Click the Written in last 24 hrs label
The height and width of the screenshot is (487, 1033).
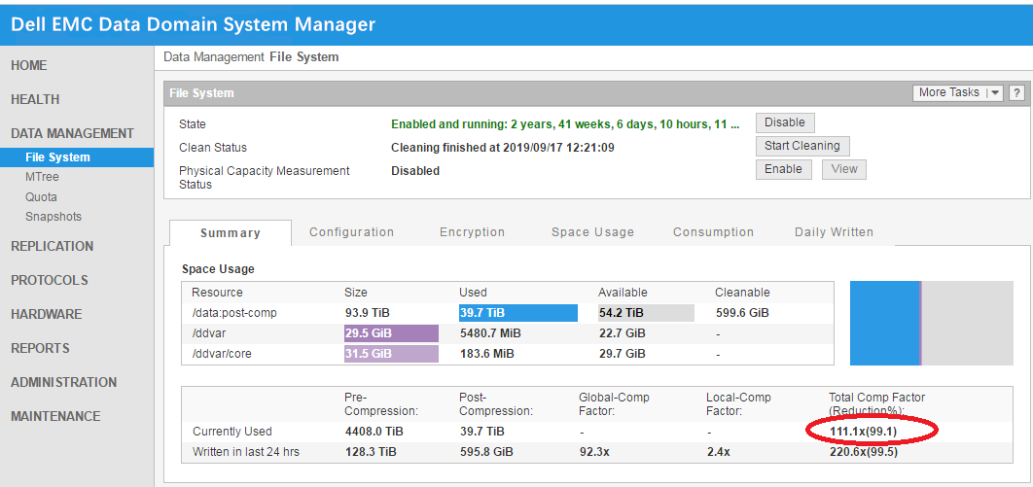(x=246, y=453)
